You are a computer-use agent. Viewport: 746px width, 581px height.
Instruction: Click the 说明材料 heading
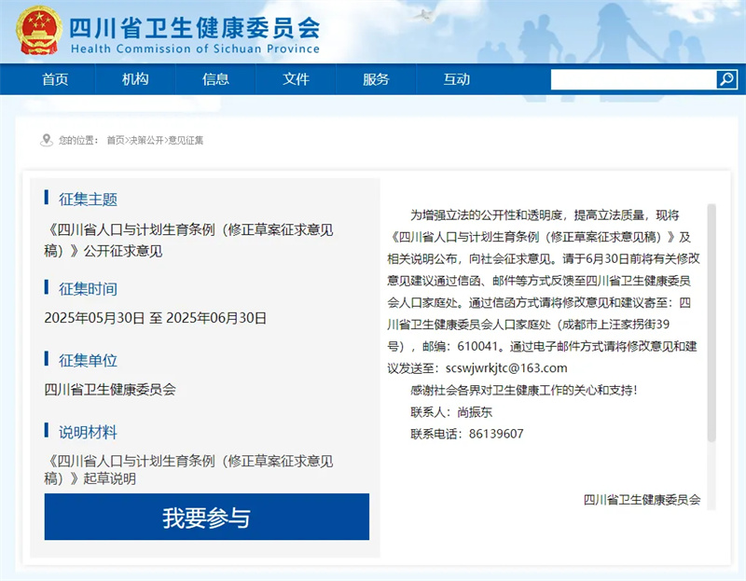pos(88,432)
